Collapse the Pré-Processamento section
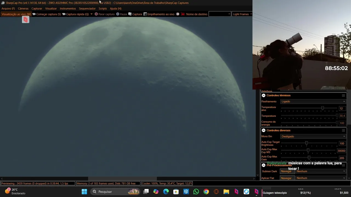 (264, 165)
